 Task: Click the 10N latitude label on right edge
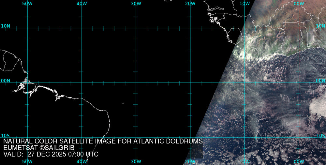tap(320, 26)
